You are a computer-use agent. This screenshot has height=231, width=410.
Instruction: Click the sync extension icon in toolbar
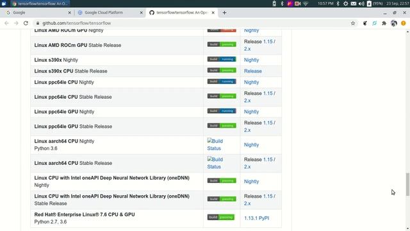coord(374,23)
